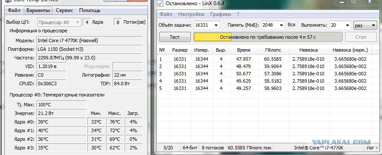The image size is (382, 155).
Task: Click Ядро #2 current temperature 36°C
Action: (x=61, y=139)
